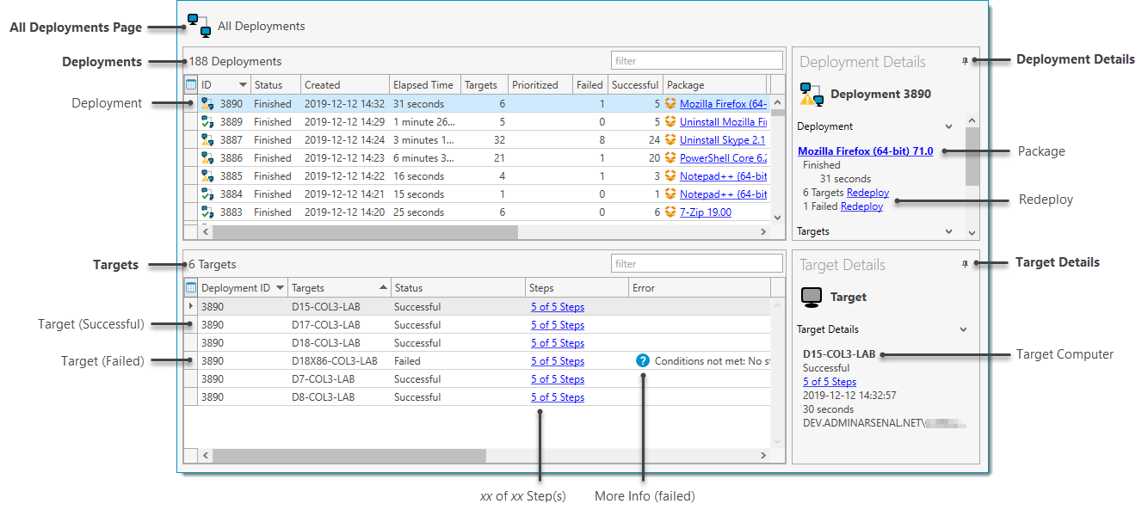Sort deployments by the Elapsed Time column
The height and width of the screenshot is (510, 1148).
423,85
